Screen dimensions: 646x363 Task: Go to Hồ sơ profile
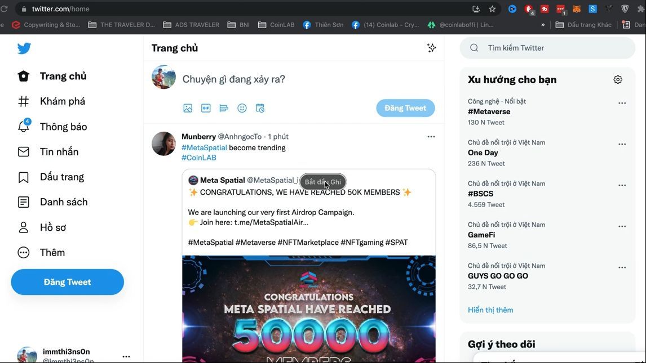(42, 227)
